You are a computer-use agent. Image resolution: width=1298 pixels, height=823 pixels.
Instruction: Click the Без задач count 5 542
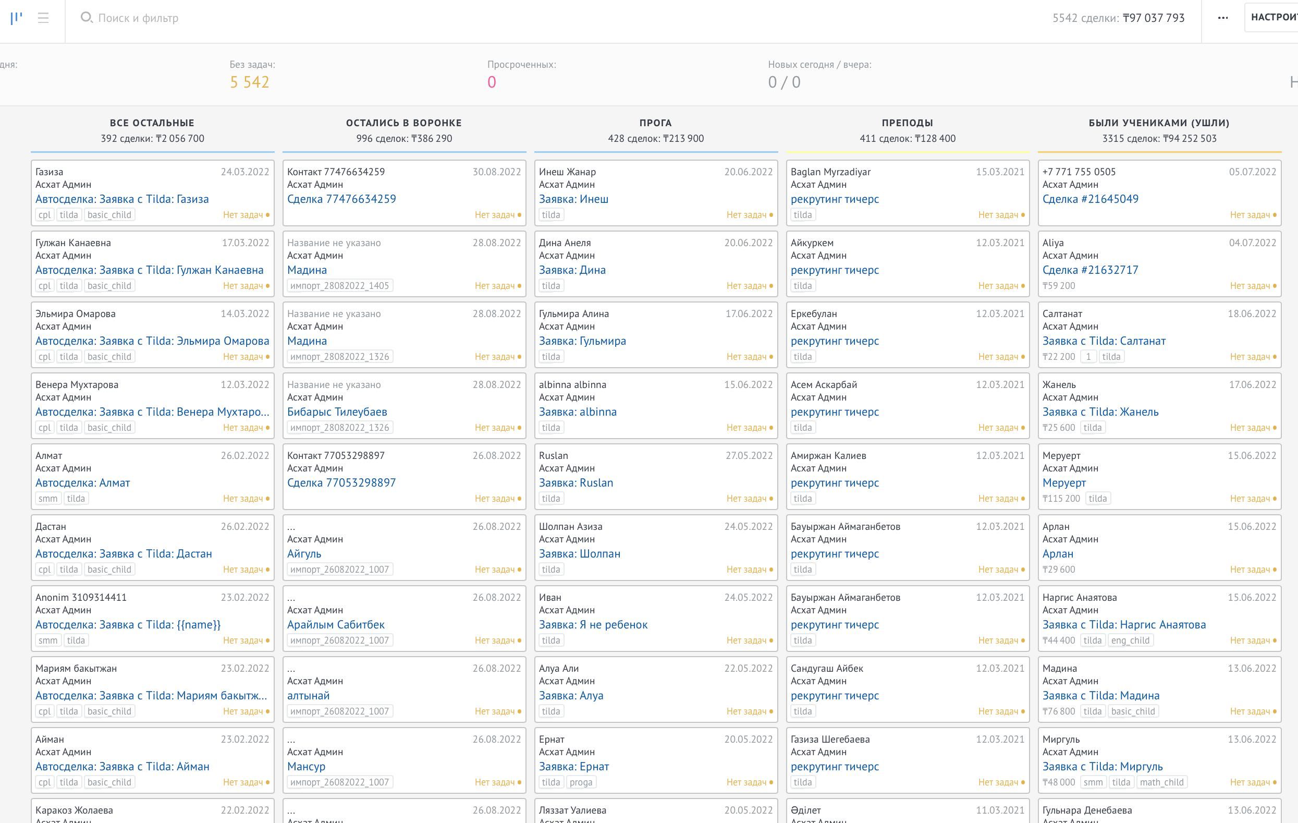click(249, 82)
